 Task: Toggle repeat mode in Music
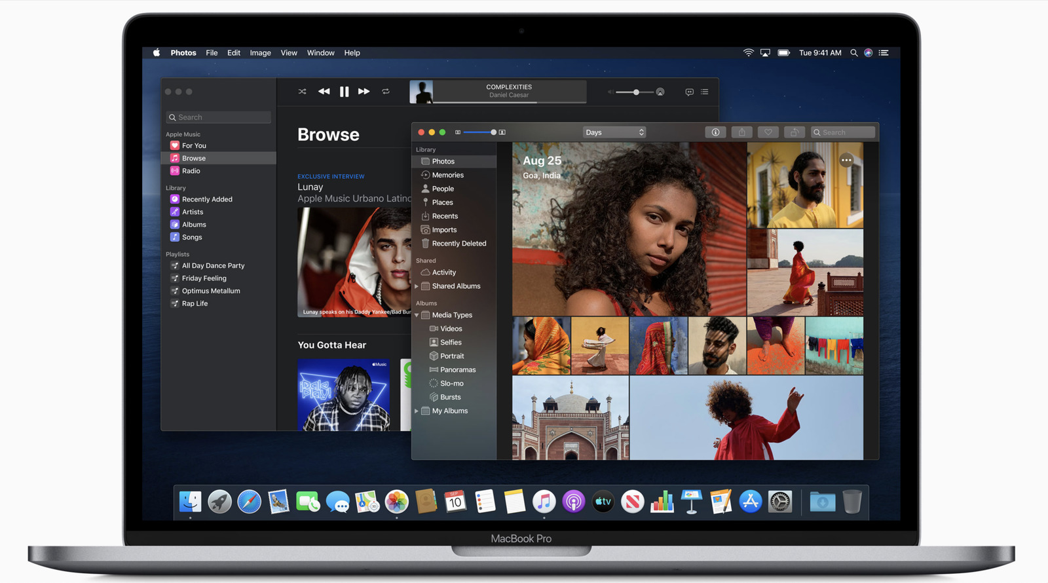click(386, 92)
